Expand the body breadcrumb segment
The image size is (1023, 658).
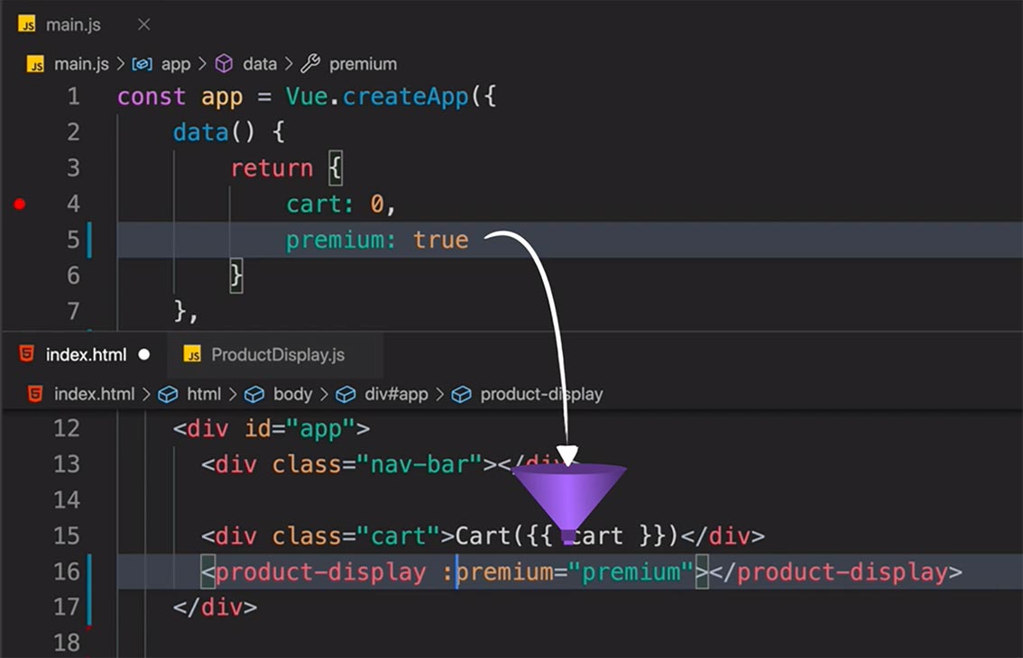coord(292,394)
